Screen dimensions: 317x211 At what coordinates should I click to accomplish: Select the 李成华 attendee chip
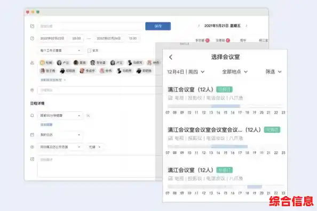88,71
